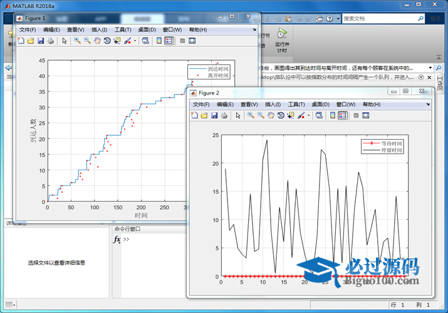Select the Zoom In tool in Figure 2

pyautogui.click(x=250, y=115)
